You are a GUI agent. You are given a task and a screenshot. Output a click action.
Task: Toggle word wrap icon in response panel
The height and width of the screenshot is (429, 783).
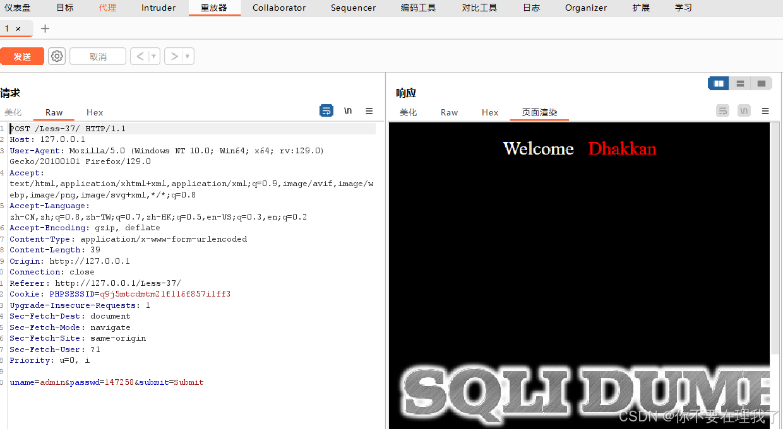[723, 111]
